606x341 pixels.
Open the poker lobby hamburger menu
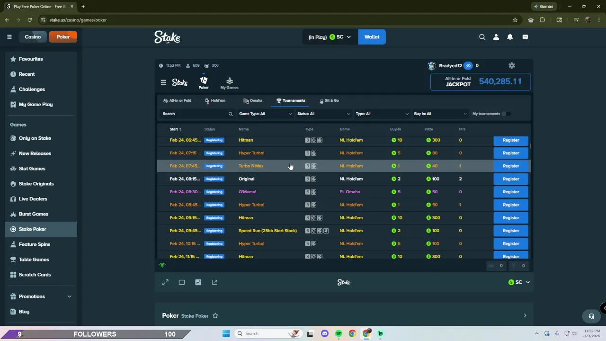163,82
